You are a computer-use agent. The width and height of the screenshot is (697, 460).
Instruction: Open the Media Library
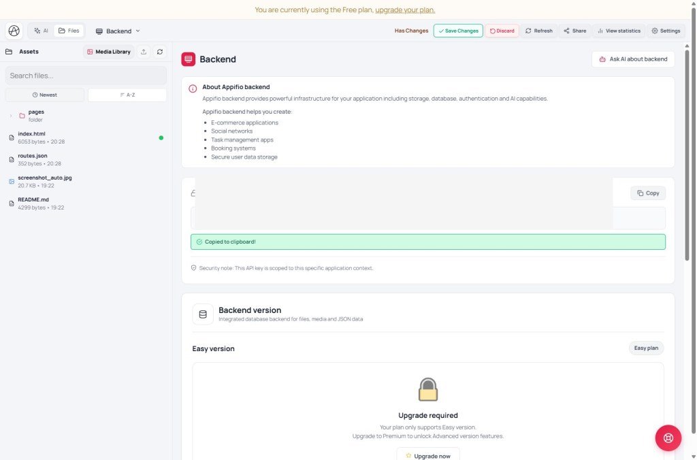109,52
